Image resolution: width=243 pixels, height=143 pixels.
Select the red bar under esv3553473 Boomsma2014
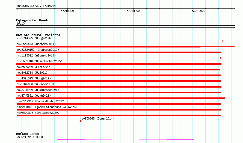pos(112,47)
